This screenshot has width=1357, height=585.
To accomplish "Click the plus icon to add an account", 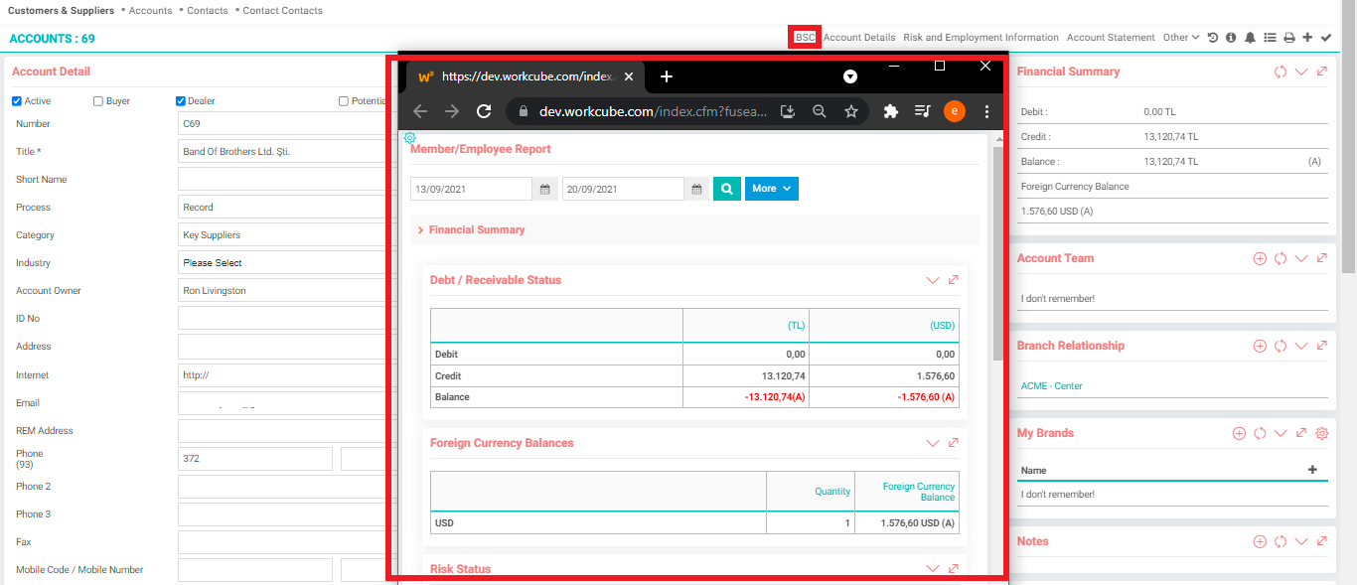I will coord(1307,38).
